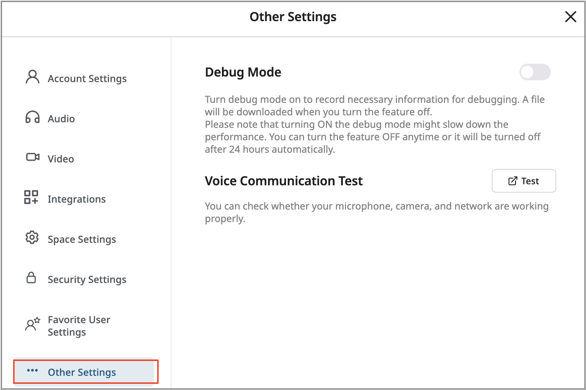Switch to the Audio settings tab
Image resolution: width=586 pixels, height=390 pixels.
click(x=61, y=118)
